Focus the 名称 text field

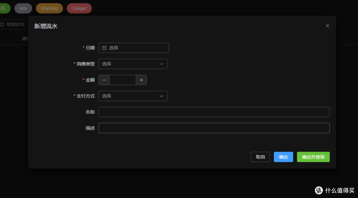tap(214, 112)
